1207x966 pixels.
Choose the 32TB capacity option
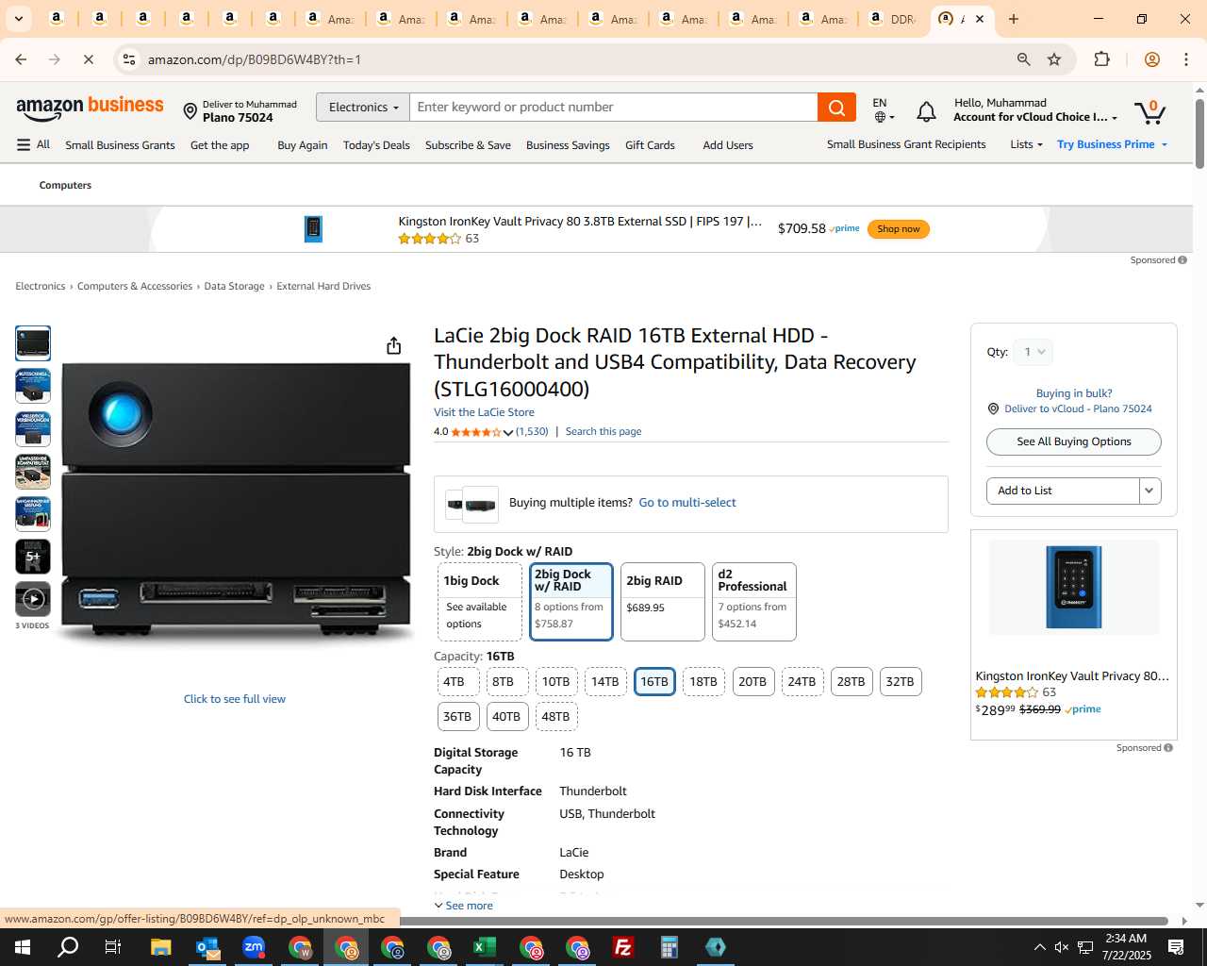pyautogui.click(x=900, y=682)
